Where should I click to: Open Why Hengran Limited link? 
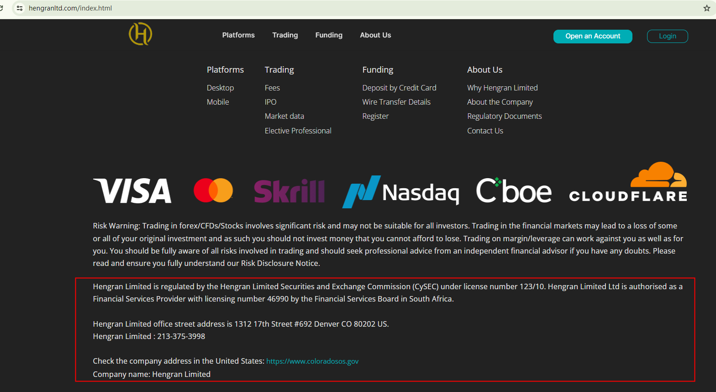(x=502, y=88)
